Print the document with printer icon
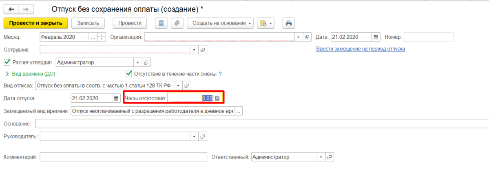489x174 pixels. 289,23
